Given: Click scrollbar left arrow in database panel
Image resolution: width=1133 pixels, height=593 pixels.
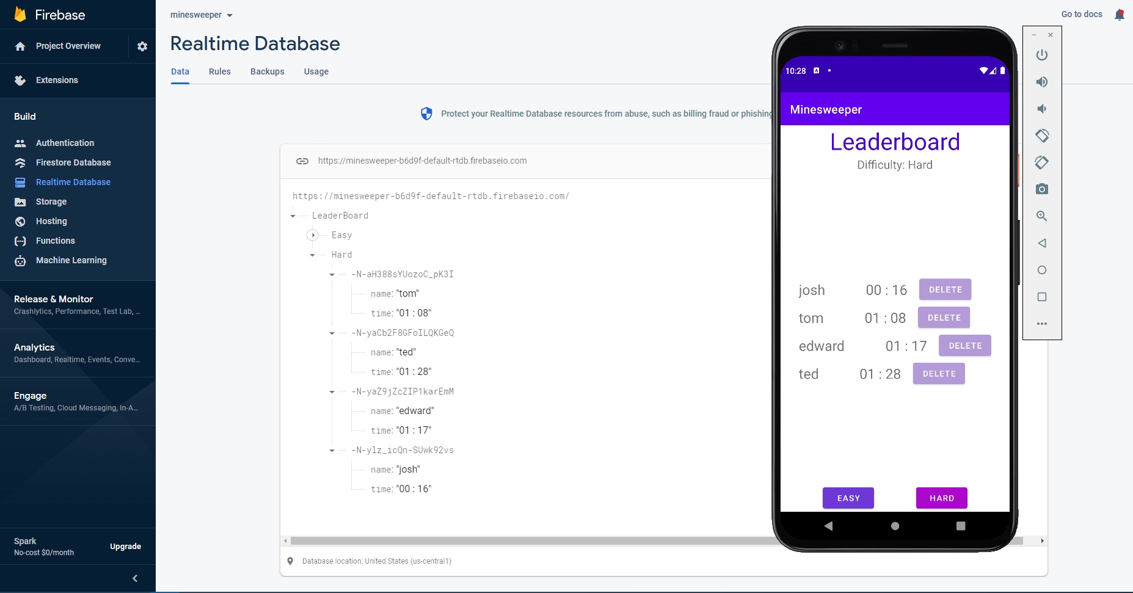Looking at the screenshot, I should 285,541.
